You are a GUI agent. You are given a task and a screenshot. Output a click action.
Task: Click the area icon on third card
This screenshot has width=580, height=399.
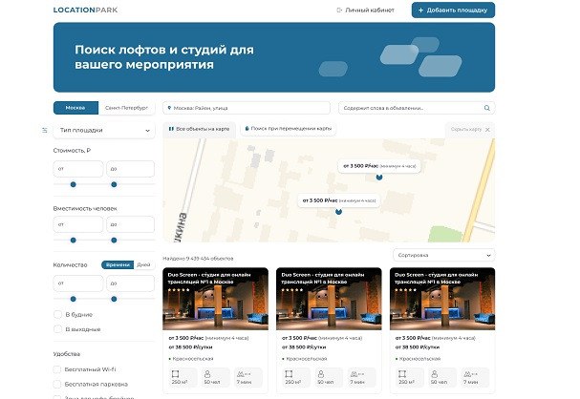coord(402,374)
